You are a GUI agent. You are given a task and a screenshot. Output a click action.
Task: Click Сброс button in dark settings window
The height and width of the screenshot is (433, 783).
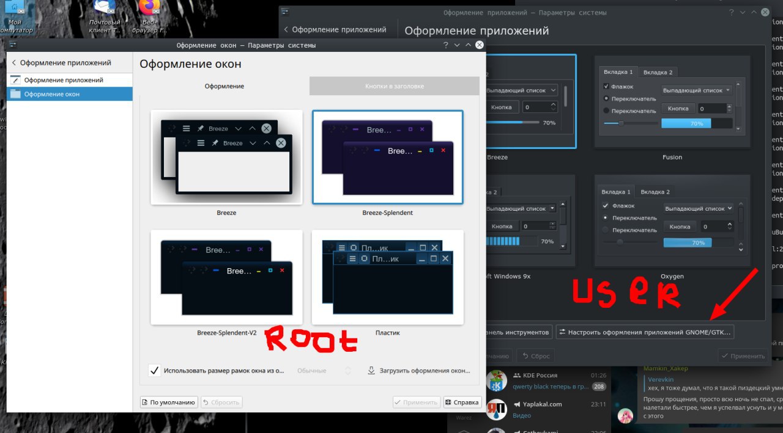coord(536,356)
